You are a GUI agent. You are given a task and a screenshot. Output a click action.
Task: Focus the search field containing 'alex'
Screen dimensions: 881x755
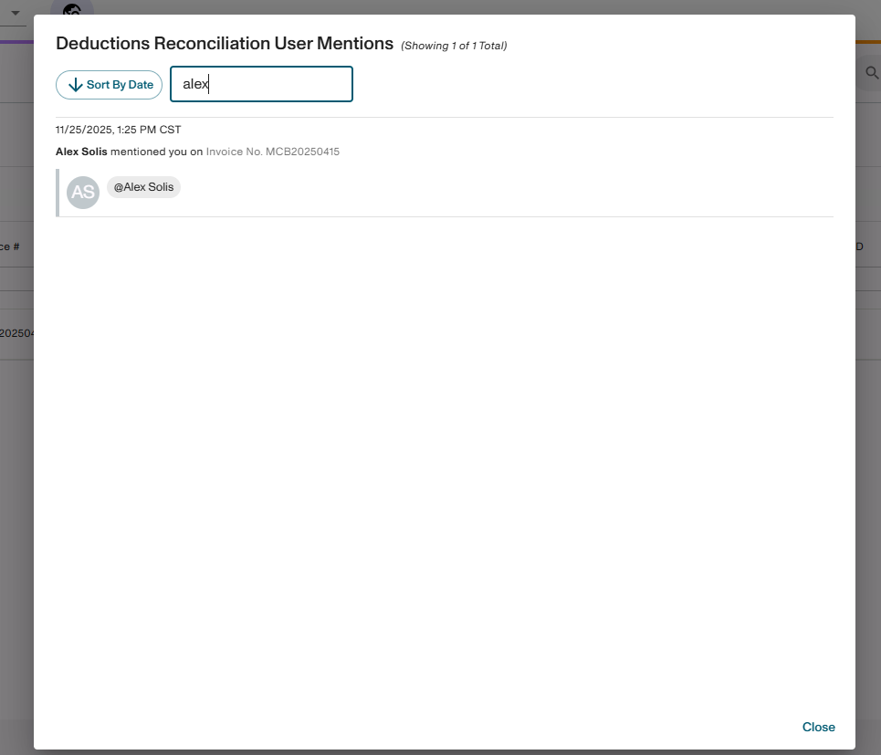click(x=261, y=84)
